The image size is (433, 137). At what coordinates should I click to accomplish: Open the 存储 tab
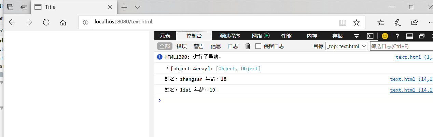(x=337, y=36)
